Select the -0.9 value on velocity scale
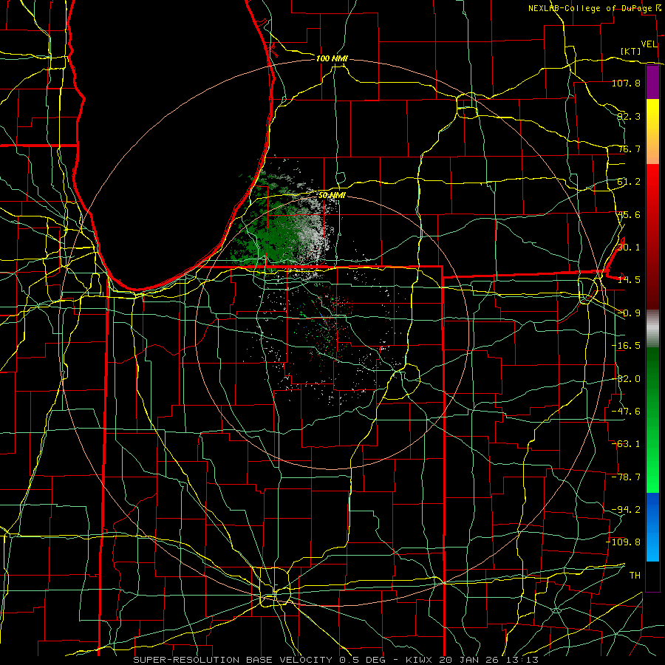The height and width of the screenshot is (665, 665). (629, 313)
